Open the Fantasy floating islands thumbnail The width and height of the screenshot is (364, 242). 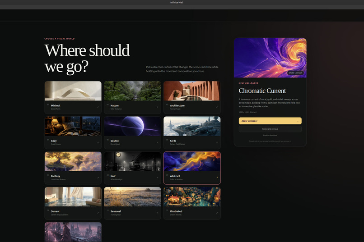(73, 161)
